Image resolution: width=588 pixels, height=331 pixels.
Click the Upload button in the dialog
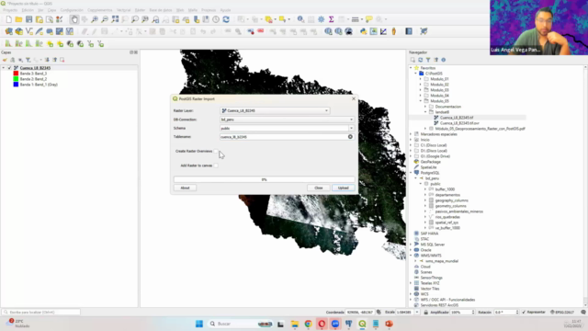(x=343, y=188)
